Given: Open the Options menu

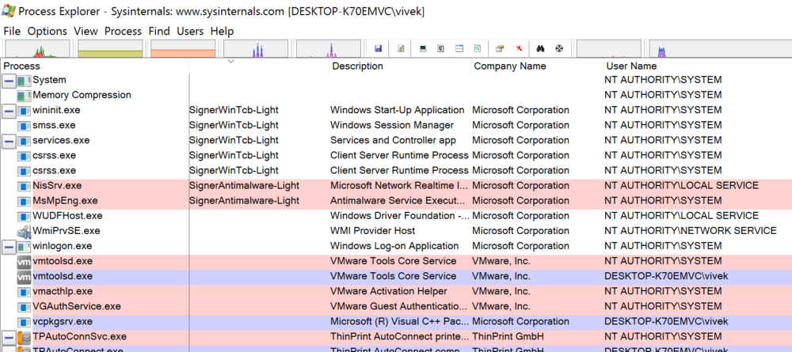Looking at the screenshot, I should [x=47, y=31].
